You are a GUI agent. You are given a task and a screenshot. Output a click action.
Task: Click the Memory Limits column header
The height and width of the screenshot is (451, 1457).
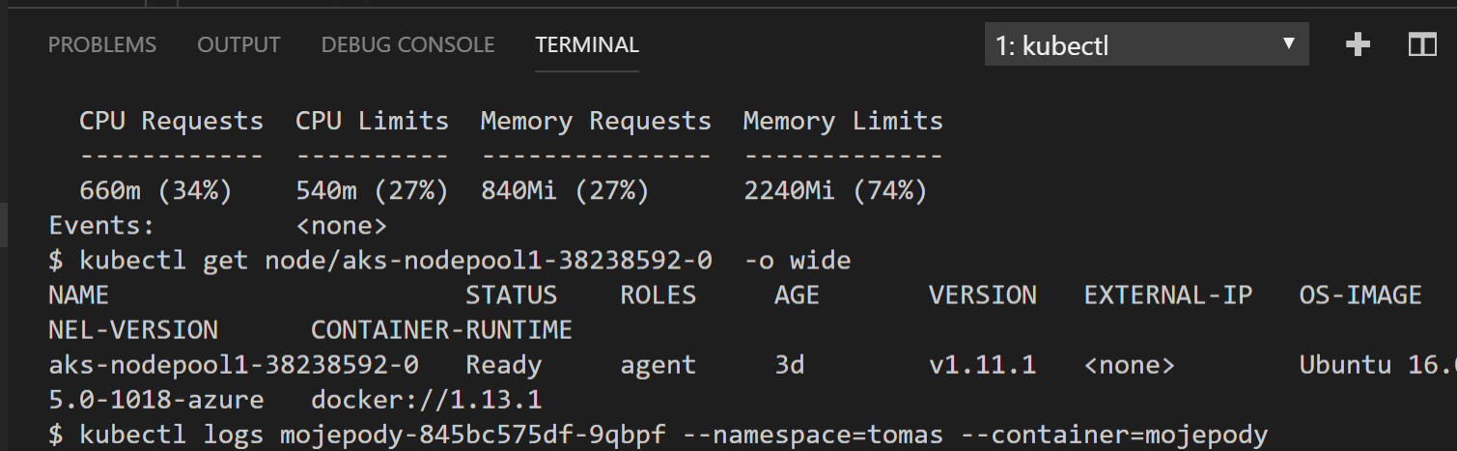[x=843, y=122]
